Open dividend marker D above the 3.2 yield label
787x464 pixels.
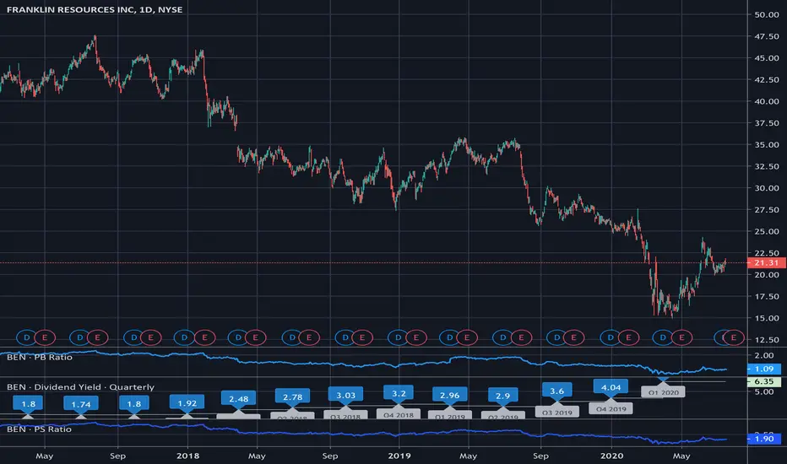click(x=399, y=337)
